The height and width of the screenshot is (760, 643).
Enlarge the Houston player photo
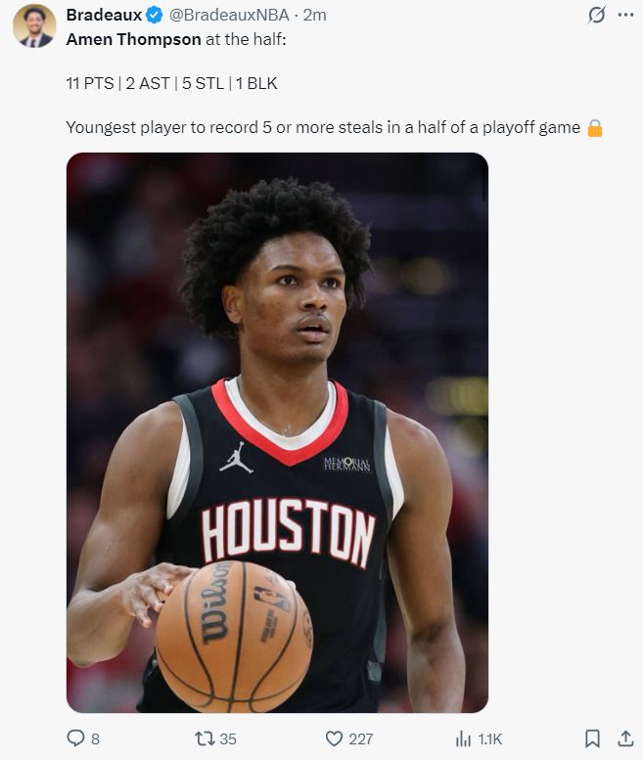277,432
